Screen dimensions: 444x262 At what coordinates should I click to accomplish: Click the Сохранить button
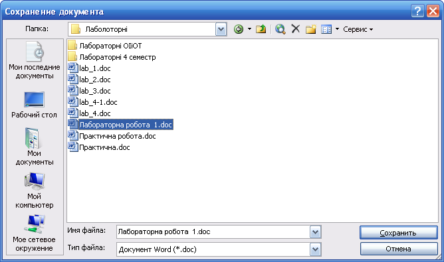coord(399,233)
